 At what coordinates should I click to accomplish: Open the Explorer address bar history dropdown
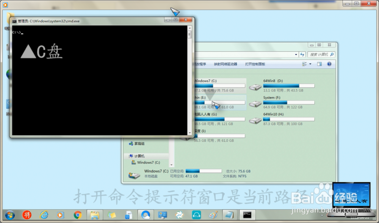[296, 54]
